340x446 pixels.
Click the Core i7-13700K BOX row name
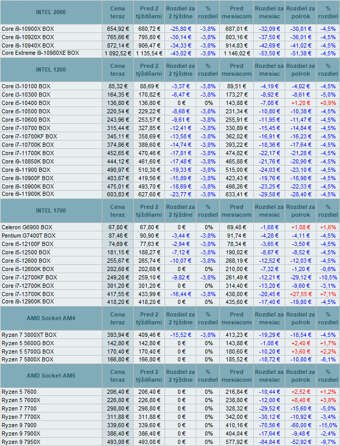pyautogui.click(x=28, y=294)
